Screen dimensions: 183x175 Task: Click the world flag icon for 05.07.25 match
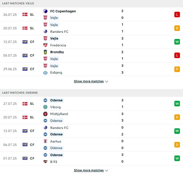click(x=25, y=55)
